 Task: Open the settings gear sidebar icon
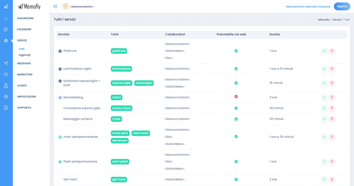[x=6, y=97]
